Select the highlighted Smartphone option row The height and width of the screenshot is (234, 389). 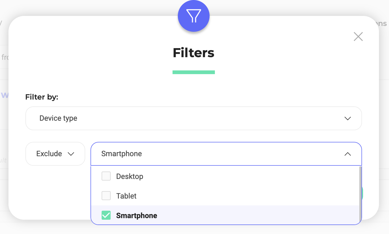click(x=225, y=215)
